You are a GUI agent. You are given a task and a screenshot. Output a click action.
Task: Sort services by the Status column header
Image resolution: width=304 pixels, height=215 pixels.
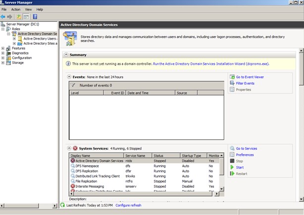point(166,156)
